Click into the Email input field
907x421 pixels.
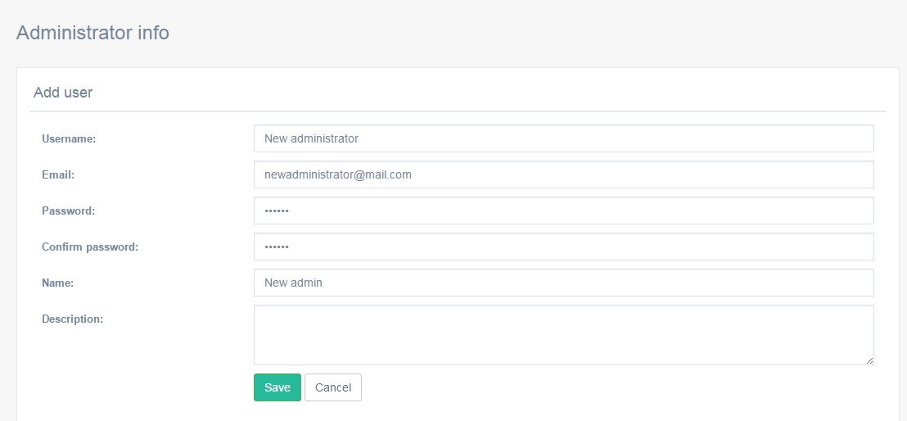563,174
